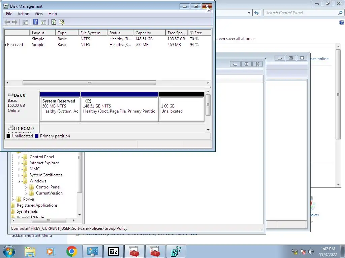Open the File menu
345x258 pixels.
coord(9,13)
